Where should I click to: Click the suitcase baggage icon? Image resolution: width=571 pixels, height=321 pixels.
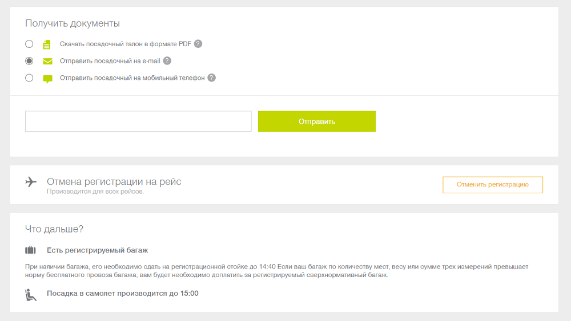pyautogui.click(x=31, y=250)
